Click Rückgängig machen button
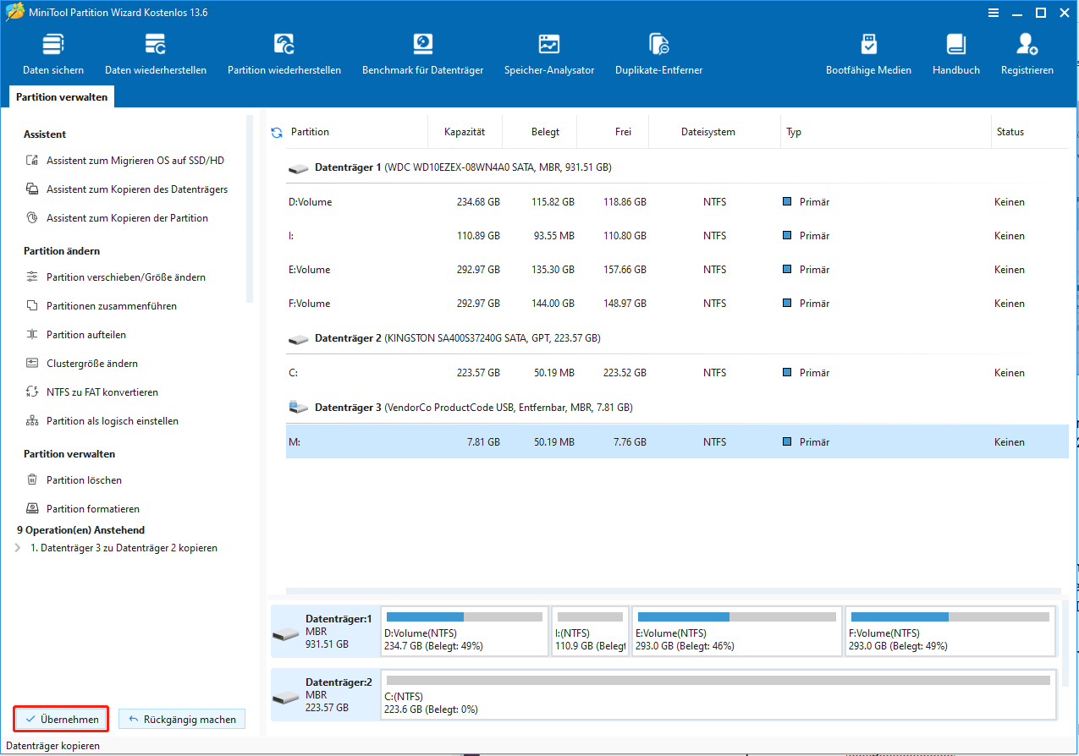This screenshot has height=756, width=1079. coord(182,720)
